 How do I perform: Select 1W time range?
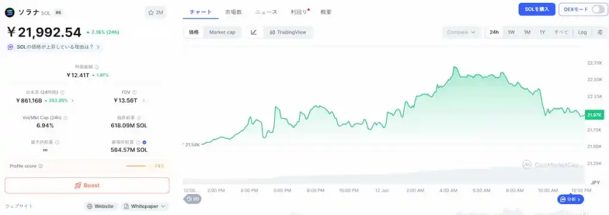[x=511, y=32]
